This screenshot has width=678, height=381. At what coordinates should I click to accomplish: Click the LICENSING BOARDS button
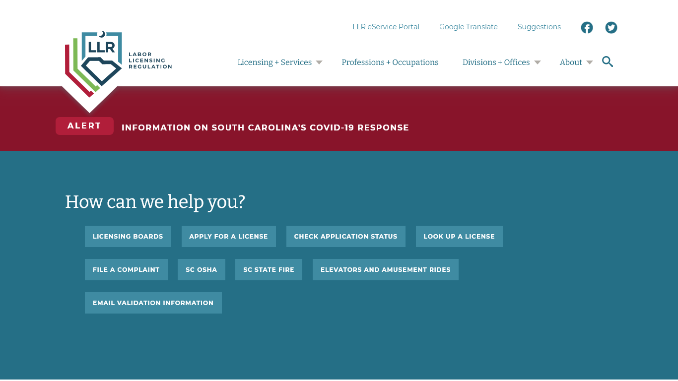128,236
